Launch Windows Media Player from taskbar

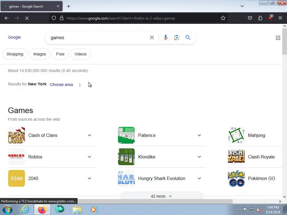click(94, 209)
